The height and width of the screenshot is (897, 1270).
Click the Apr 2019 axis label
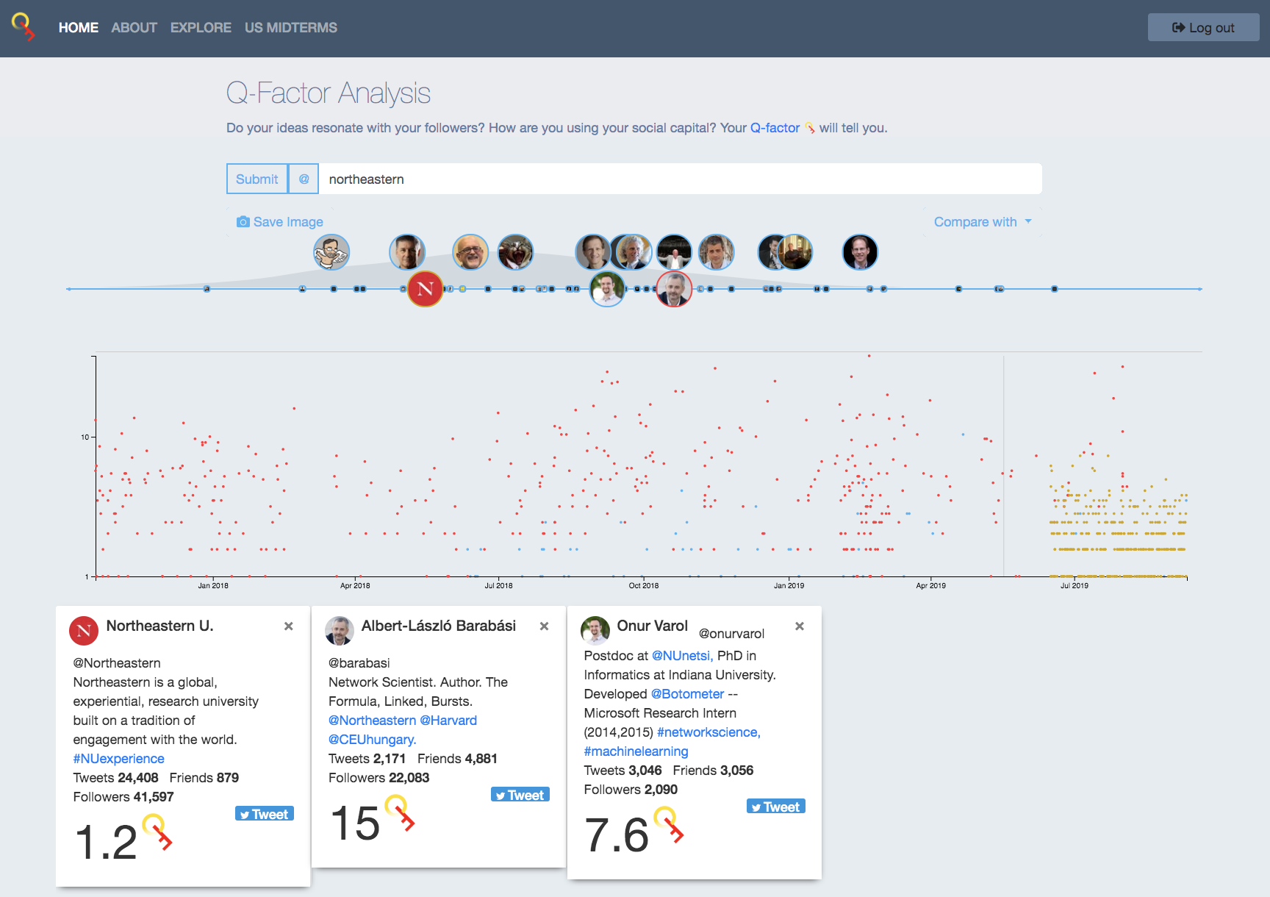(930, 586)
